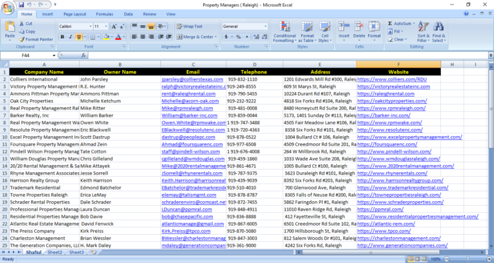Viewport: 494px width, 263px height.
Task: Activate the Format Painter
Action: coord(36,39)
